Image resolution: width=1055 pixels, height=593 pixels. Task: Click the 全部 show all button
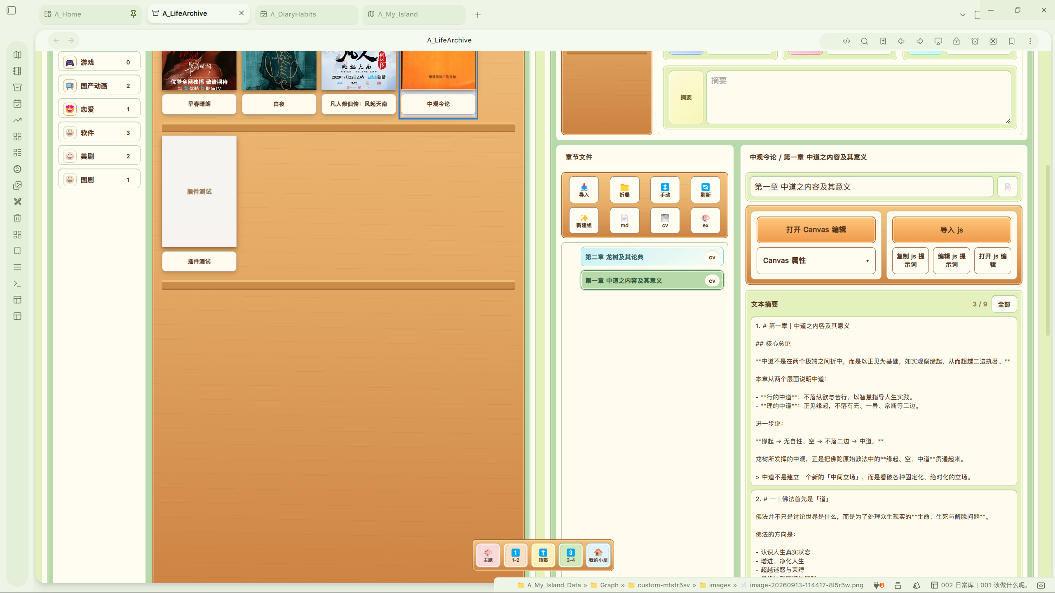point(1004,304)
